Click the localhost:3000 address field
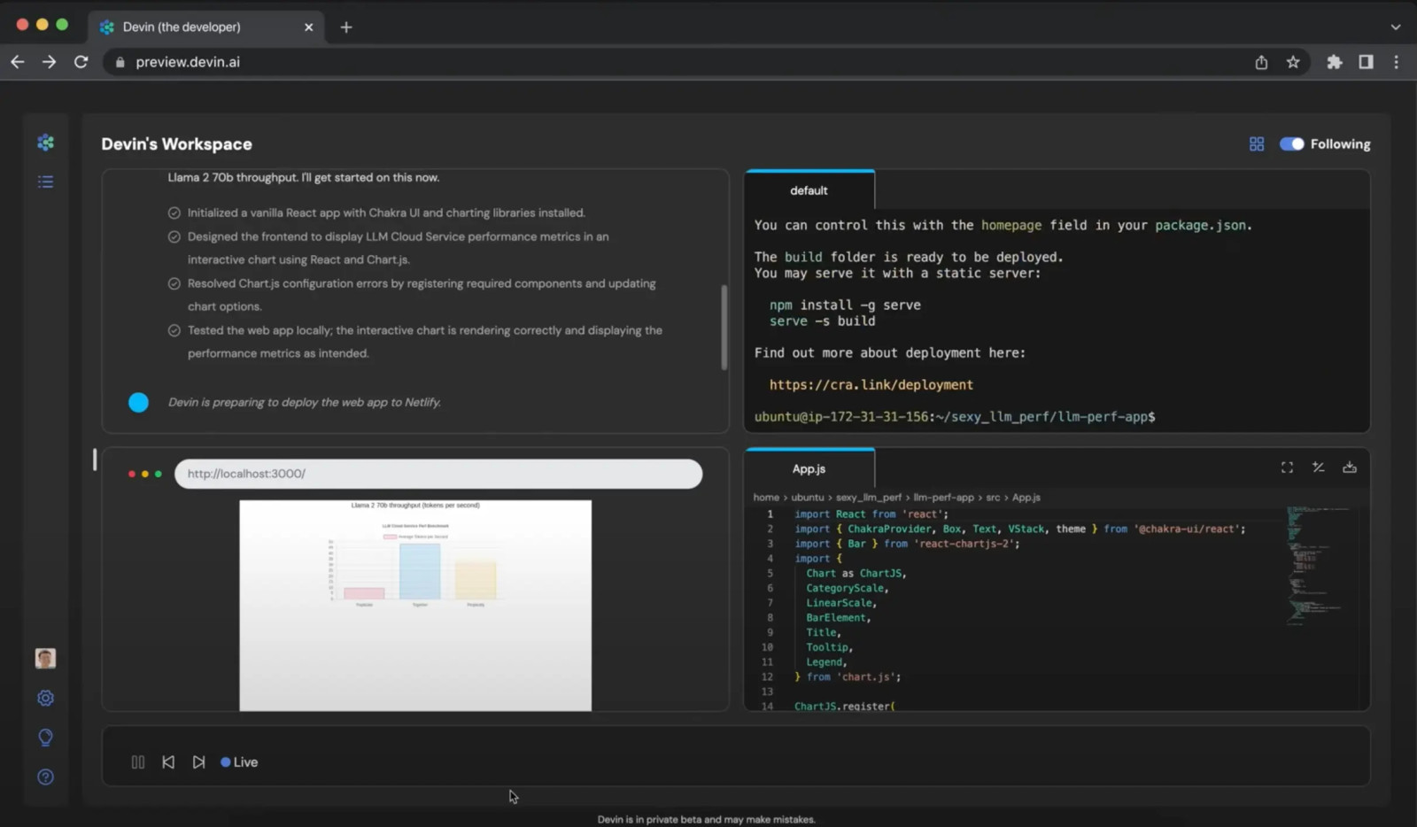This screenshot has height=827, width=1417. coord(437,474)
